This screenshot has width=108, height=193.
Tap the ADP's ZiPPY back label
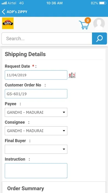(x=17, y=12)
